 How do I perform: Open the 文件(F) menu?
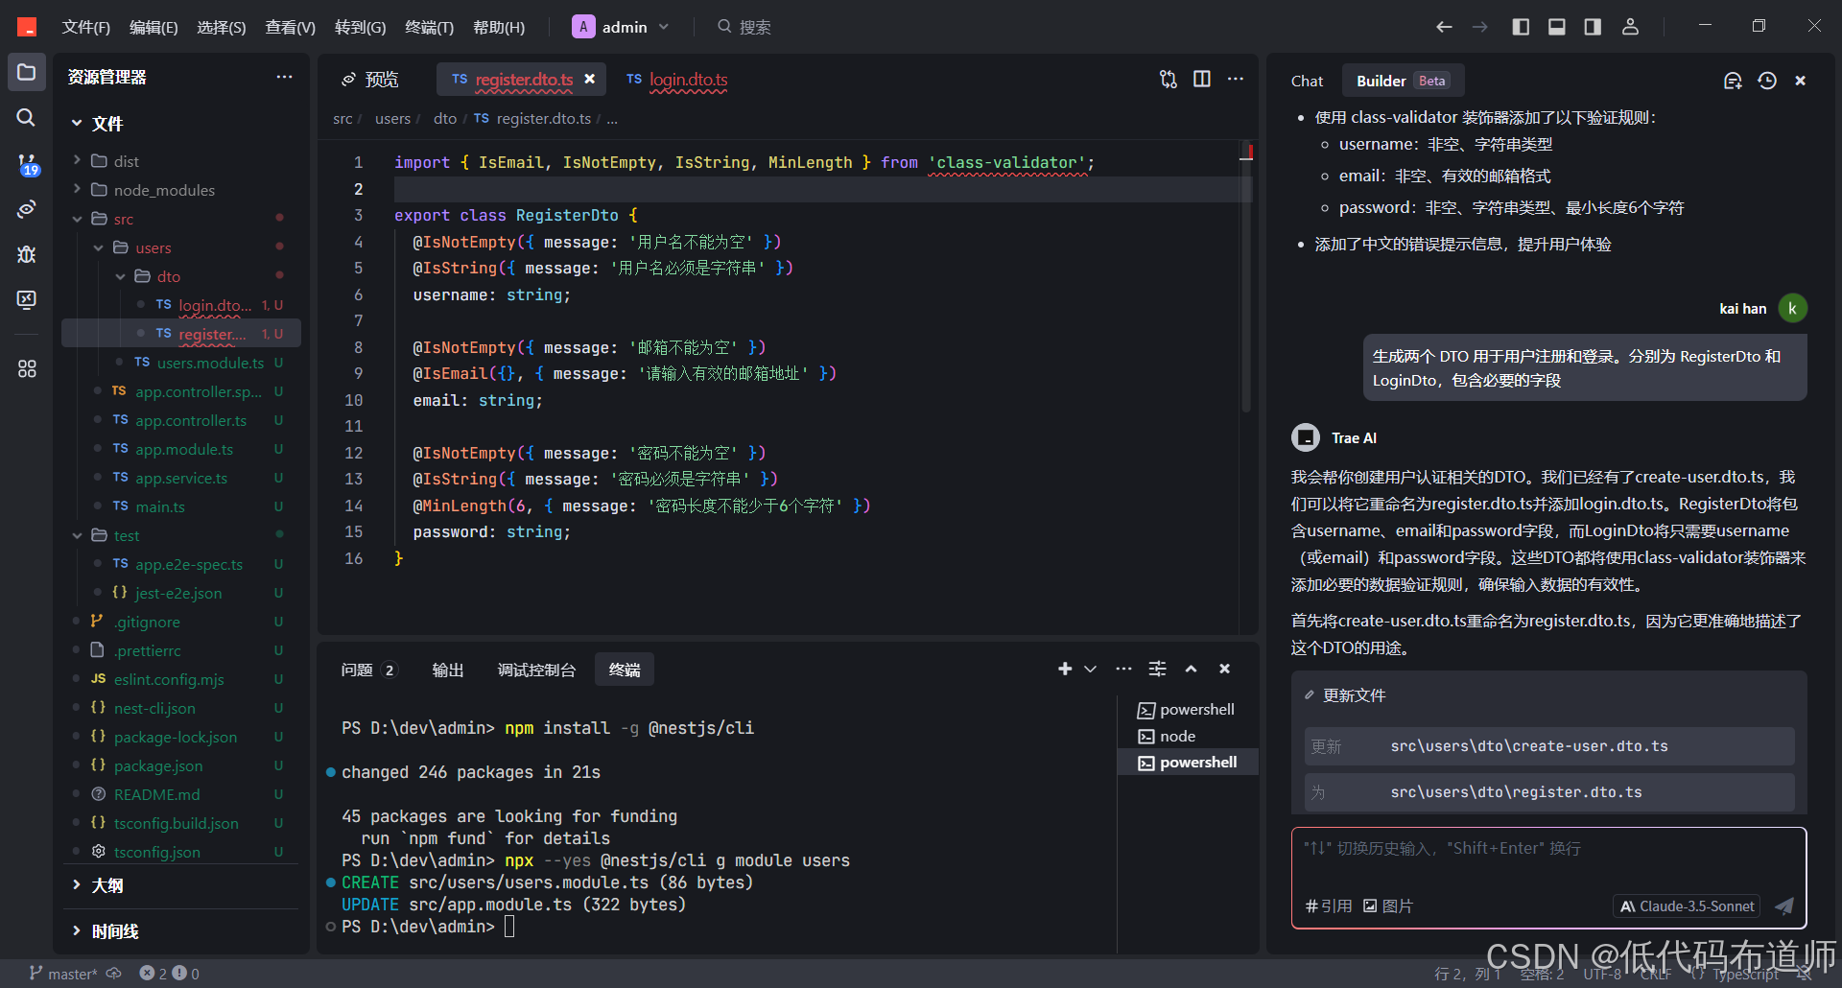[86, 27]
